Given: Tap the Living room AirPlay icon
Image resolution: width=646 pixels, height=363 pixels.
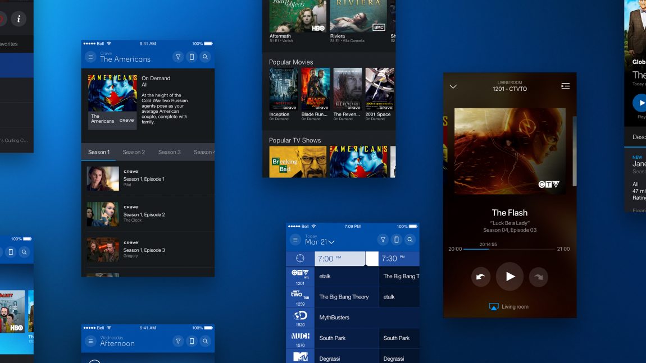Looking at the screenshot, I should [494, 306].
